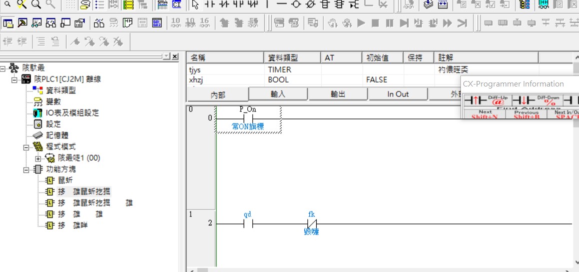This screenshot has width=579, height=272.
Task: Expand the program node ending in 1 (00)
Action: 38,158
